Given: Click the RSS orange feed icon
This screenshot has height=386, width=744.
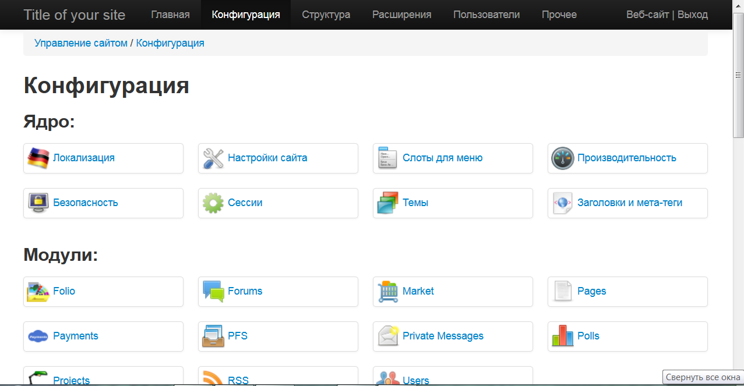Looking at the screenshot, I should [x=213, y=378].
